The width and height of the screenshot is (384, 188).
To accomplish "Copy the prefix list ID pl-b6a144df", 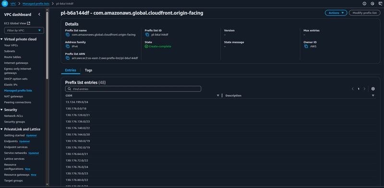I will point(147,35).
